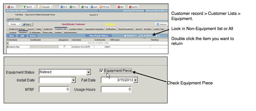Select the Customer Lists tab
Screen dimensions: 256x111
pyautogui.click(x=61, y=29)
